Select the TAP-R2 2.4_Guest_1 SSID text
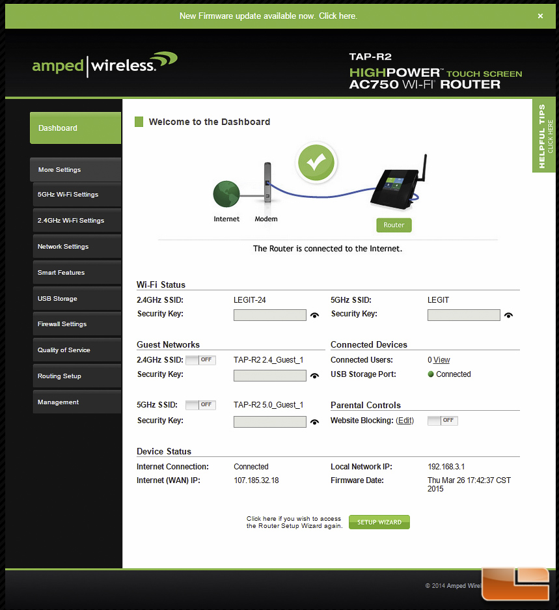The height and width of the screenshot is (610, 559). (x=268, y=360)
